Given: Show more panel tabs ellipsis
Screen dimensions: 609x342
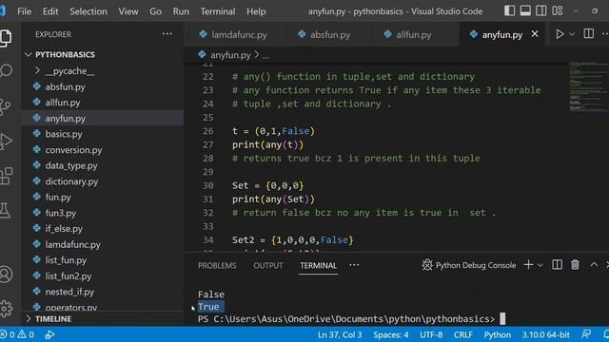Looking at the screenshot, I should (354, 265).
